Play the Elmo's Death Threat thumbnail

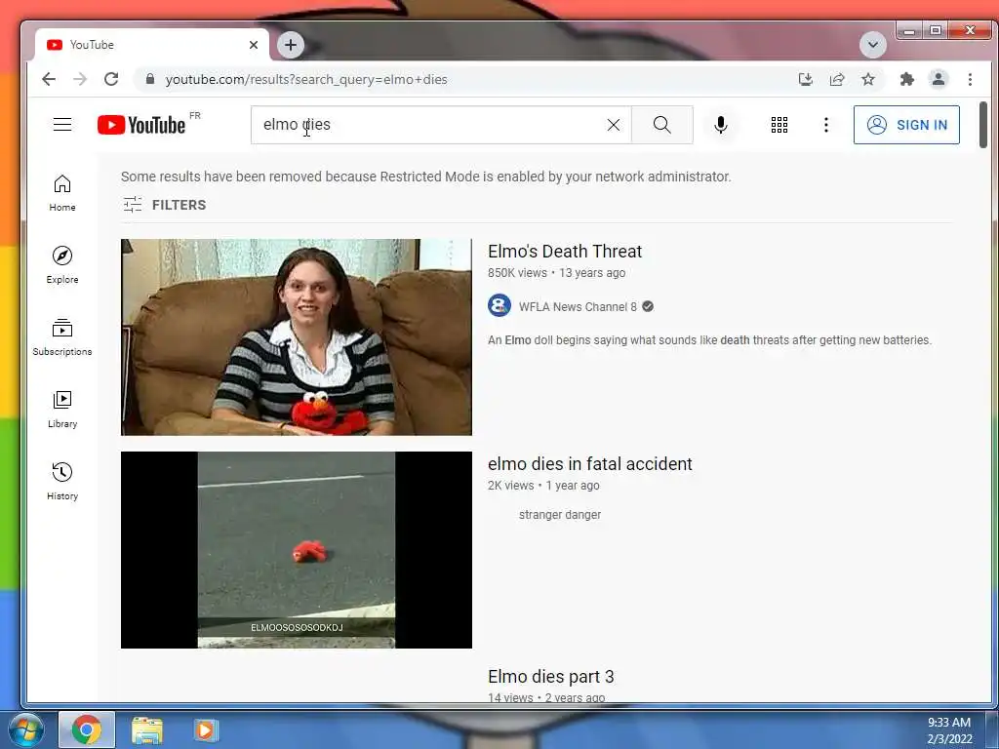[297, 336]
